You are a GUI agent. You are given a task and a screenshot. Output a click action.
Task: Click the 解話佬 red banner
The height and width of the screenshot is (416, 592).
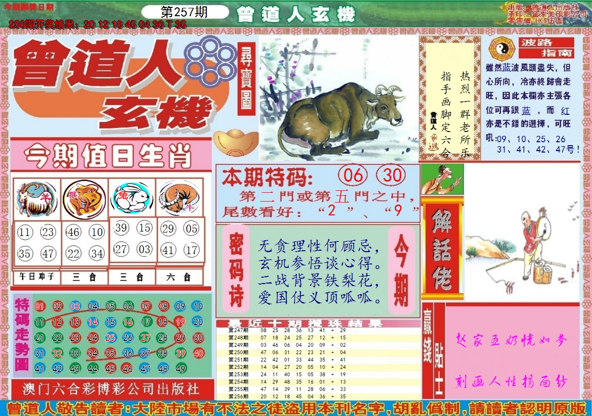point(442,248)
